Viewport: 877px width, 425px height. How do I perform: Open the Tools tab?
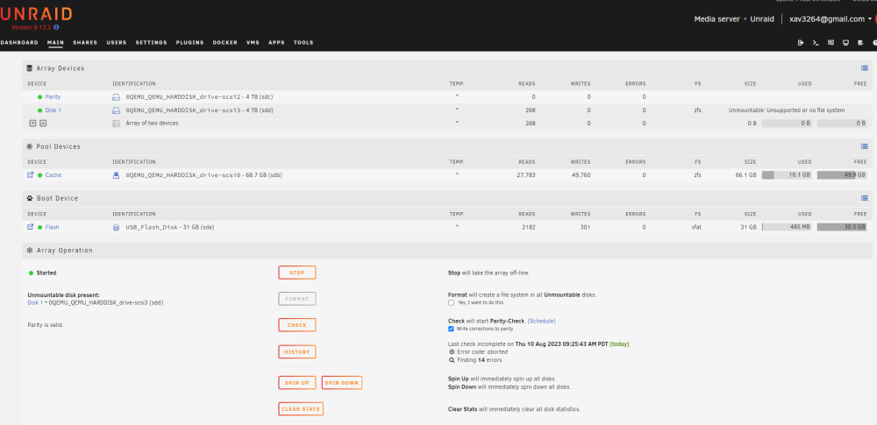coord(303,42)
